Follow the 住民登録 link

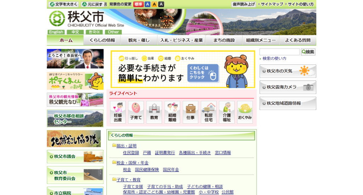click(131, 153)
